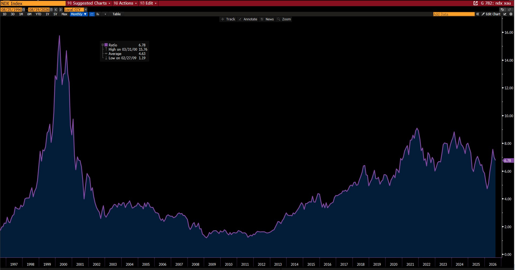This screenshot has height=270, width=515.
Task: Collapse panel with the double-chevron icon
Action: point(478,14)
